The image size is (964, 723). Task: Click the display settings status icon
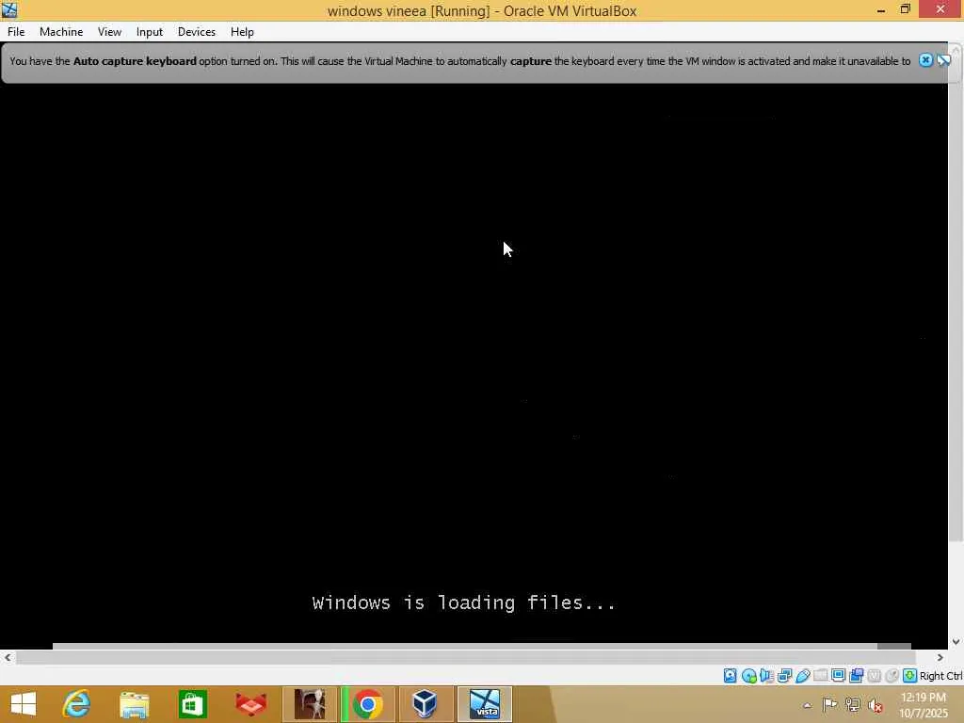(838, 676)
